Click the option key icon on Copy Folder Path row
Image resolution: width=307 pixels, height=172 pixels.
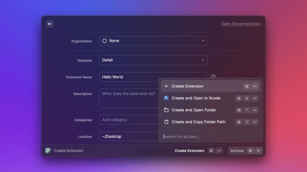[247, 122]
